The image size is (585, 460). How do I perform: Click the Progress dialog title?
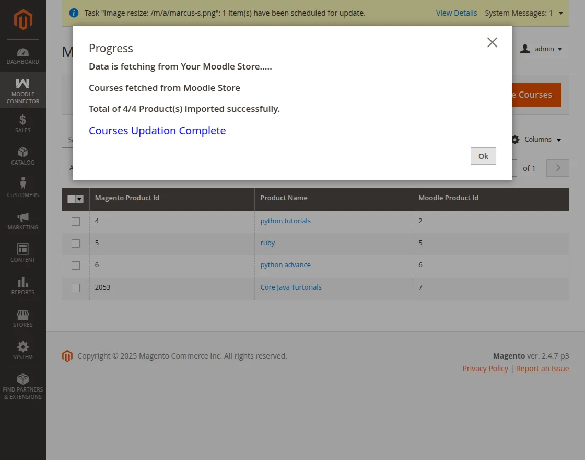point(111,48)
